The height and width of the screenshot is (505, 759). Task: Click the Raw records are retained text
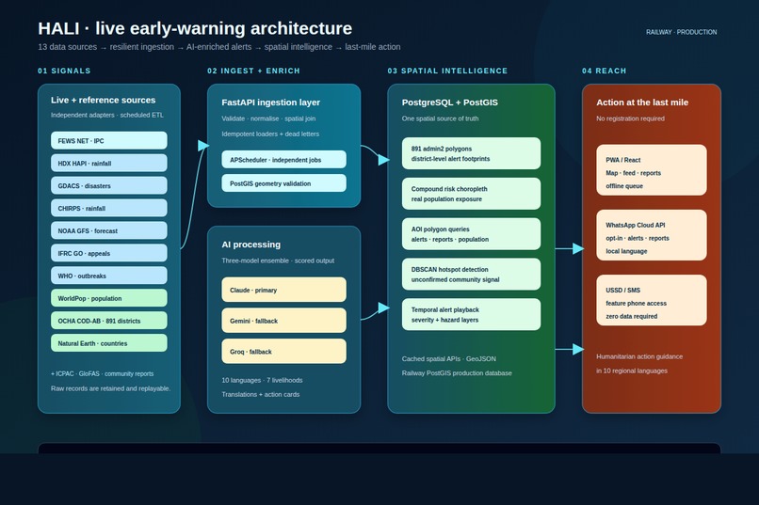pos(110,388)
